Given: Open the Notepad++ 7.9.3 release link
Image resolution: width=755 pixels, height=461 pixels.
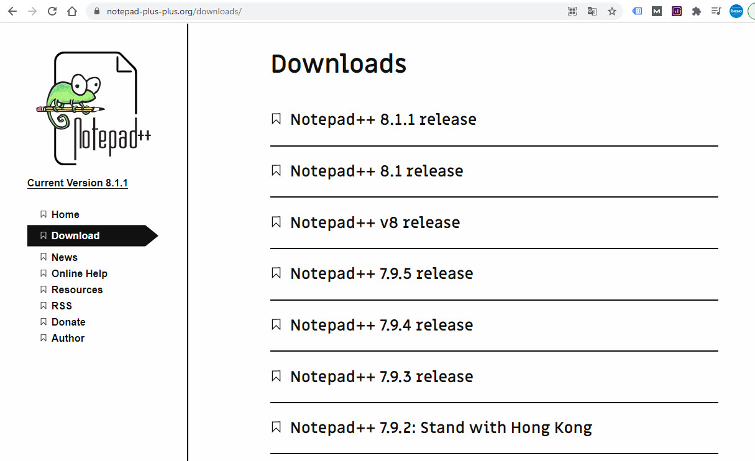Looking at the screenshot, I should [x=382, y=377].
